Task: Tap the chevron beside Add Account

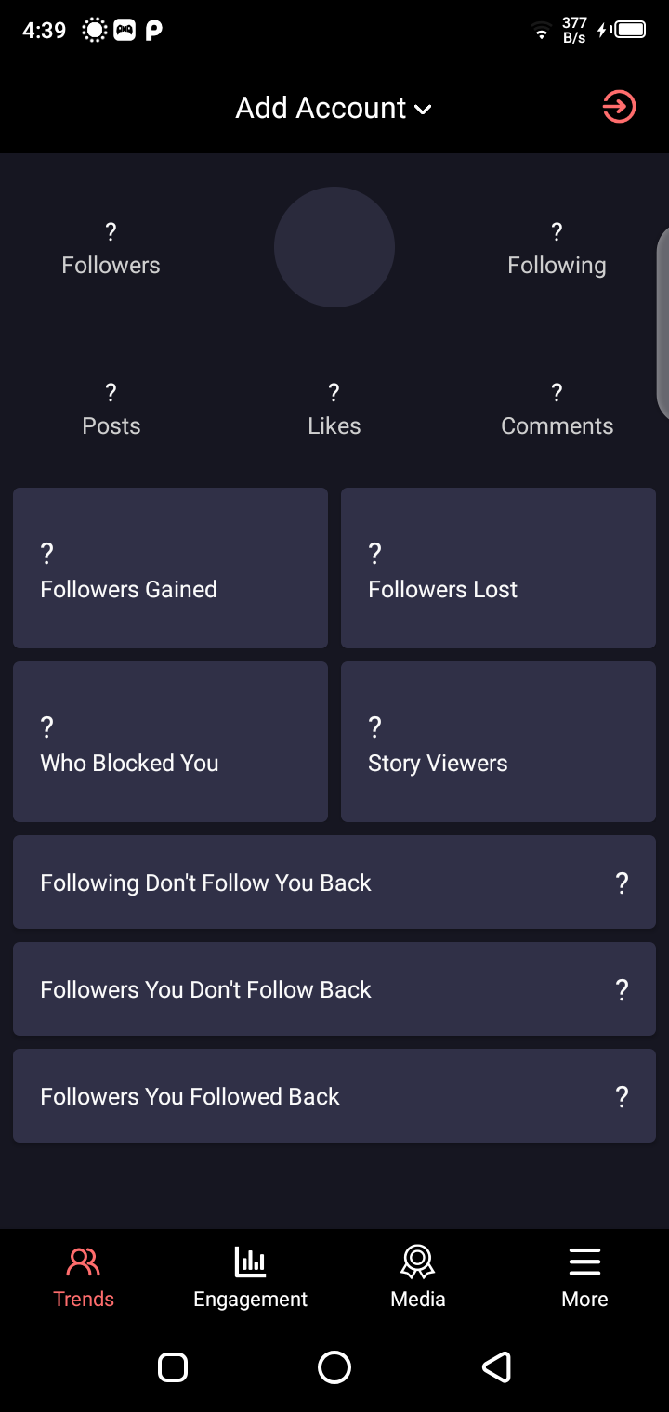Action: coord(424,110)
